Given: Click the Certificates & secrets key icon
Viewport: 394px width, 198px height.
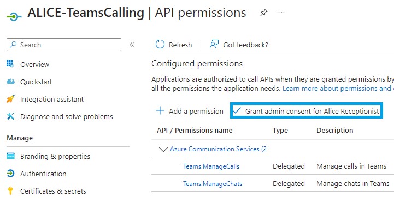Looking at the screenshot, I should click(10, 191).
